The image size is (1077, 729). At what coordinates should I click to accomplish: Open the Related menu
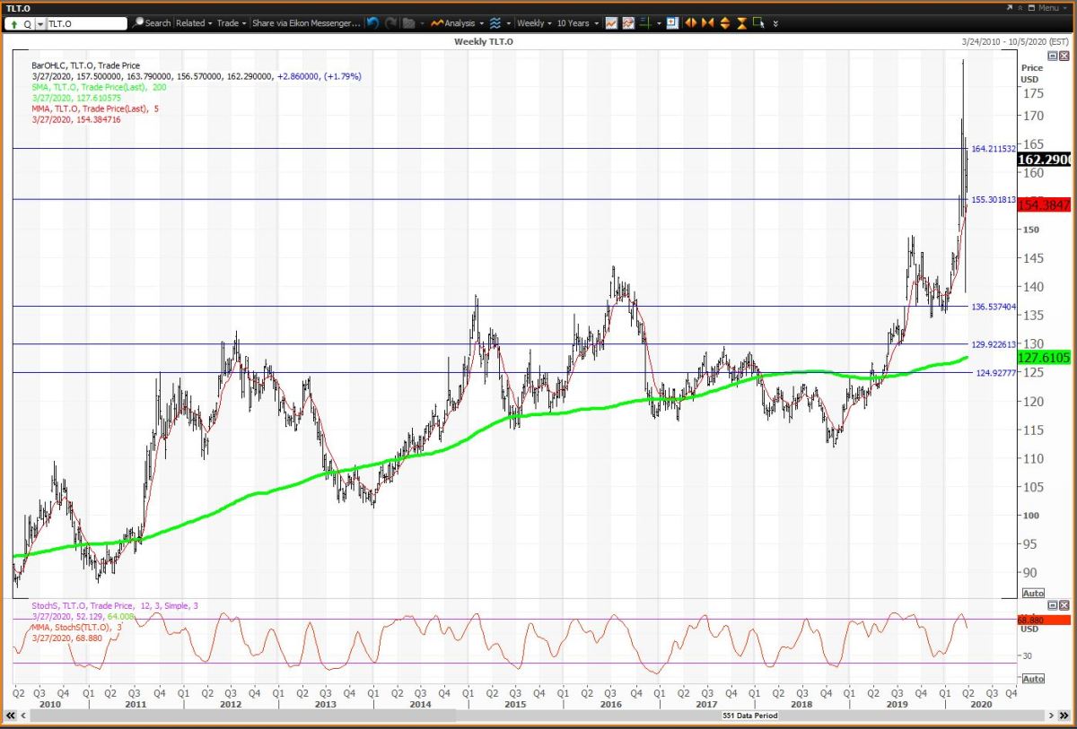192,23
